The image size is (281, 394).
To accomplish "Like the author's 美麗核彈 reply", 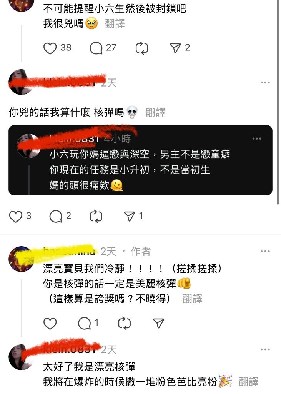I will (50, 323).
